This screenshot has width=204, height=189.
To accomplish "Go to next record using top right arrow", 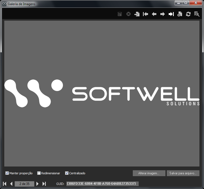I will (x=163, y=14).
